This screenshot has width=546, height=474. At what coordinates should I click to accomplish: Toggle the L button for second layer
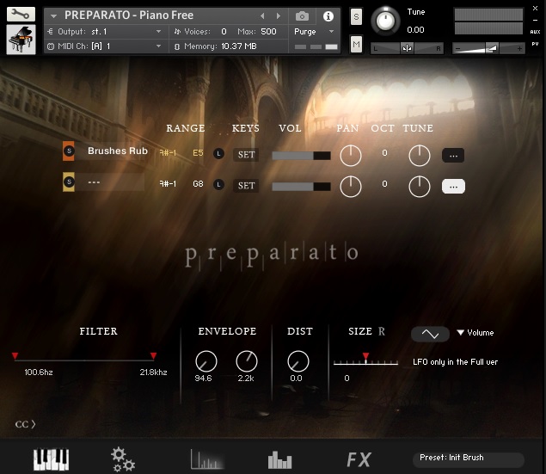(218, 185)
